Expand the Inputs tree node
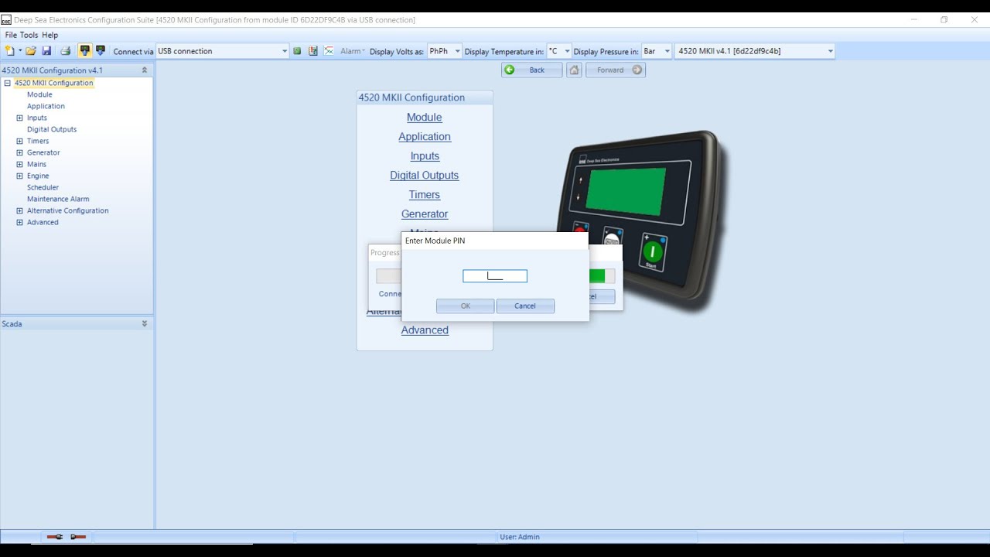This screenshot has width=990, height=557. [x=20, y=118]
